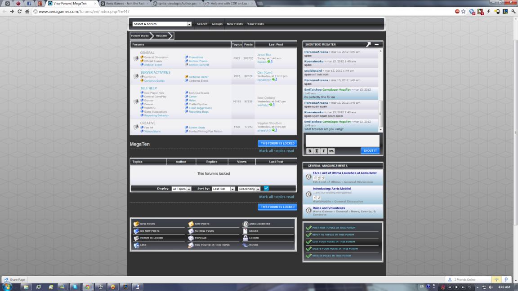Open Chrome from the Windows taskbar
The image size is (518, 291).
click(88, 287)
